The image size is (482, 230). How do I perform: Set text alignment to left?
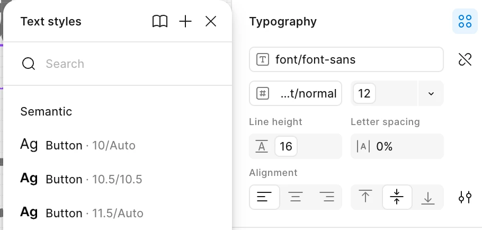264,197
